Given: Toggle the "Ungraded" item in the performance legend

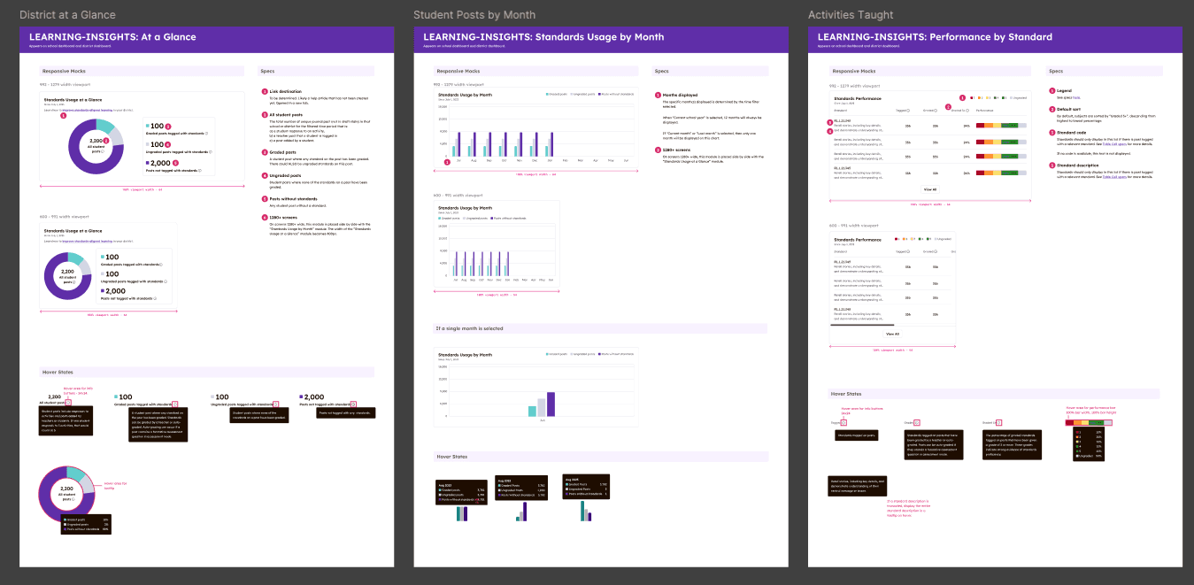Looking at the screenshot, I should tap(1018, 98).
